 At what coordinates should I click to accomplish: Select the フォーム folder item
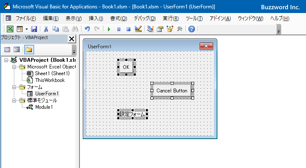pyautogui.click(x=34, y=87)
